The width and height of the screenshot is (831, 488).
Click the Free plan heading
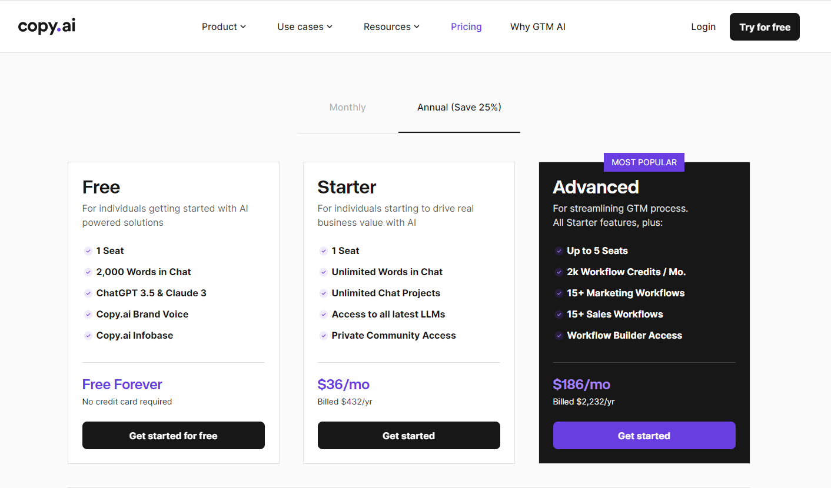101,187
